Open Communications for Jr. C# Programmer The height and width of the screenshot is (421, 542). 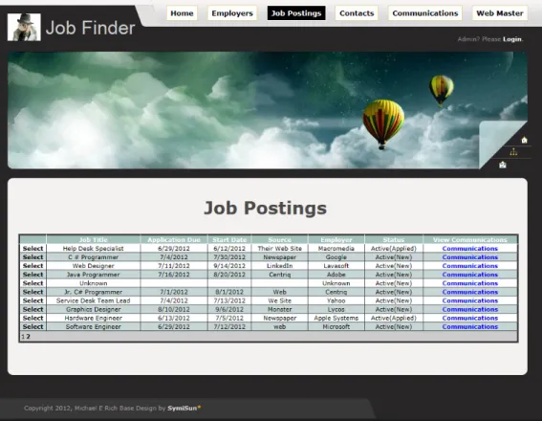click(470, 292)
